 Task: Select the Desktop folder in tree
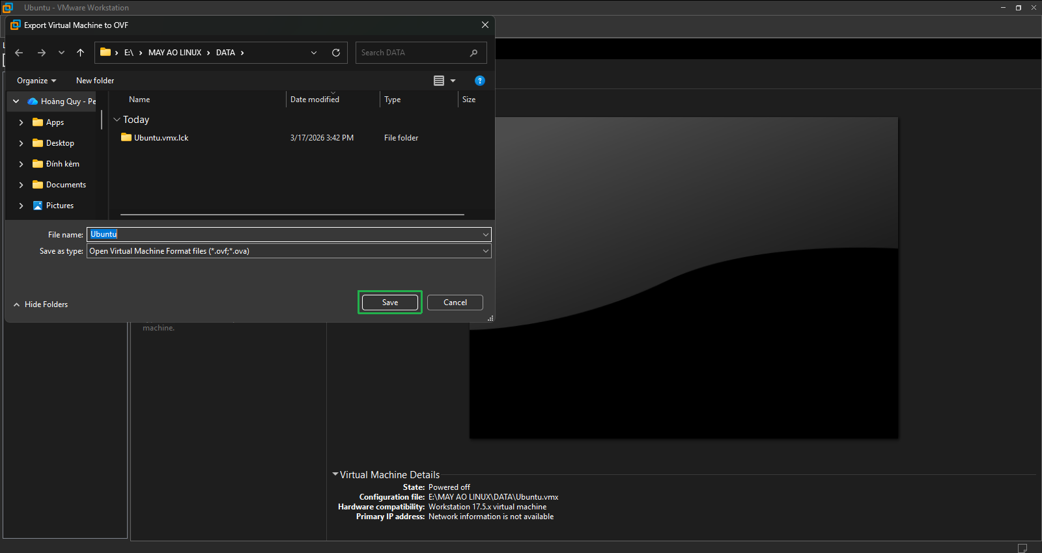(53, 143)
